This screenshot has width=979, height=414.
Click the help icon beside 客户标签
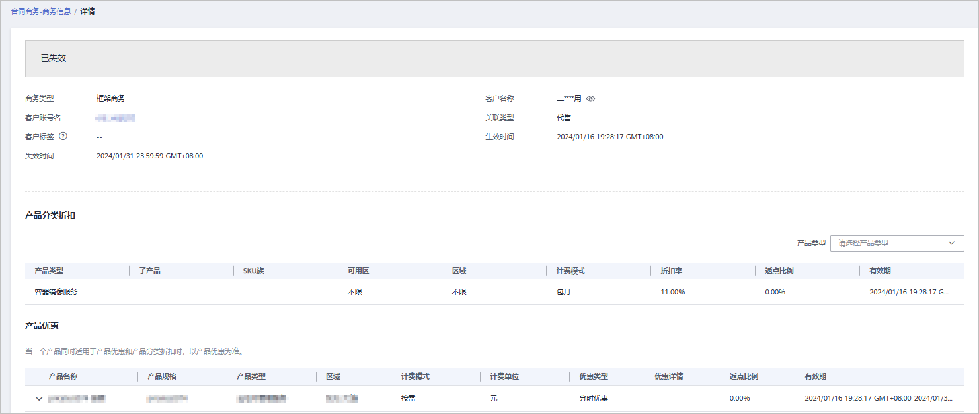pyautogui.click(x=63, y=137)
